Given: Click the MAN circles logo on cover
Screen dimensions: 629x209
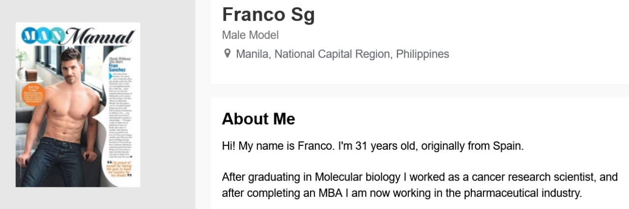Looking at the screenshot, I should pos(41,35).
